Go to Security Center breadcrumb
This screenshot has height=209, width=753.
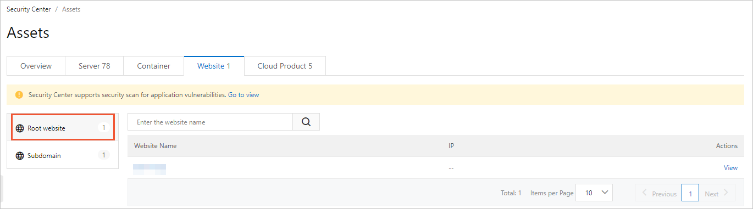(29, 9)
